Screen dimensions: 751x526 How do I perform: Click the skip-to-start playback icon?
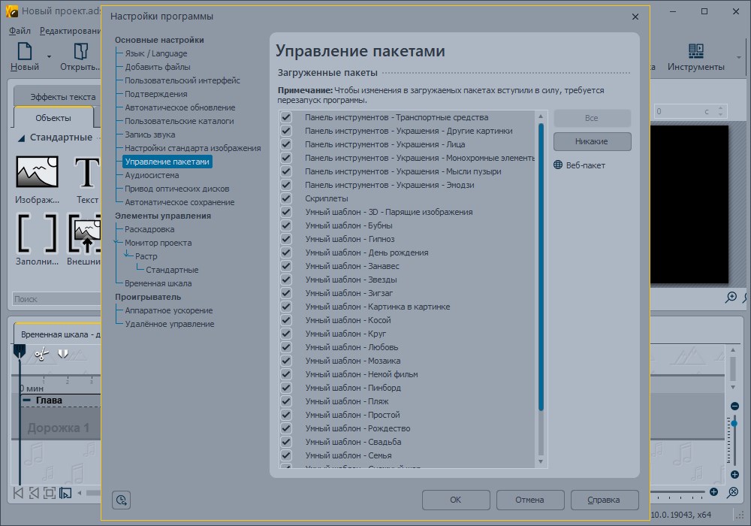click(x=17, y=492)
